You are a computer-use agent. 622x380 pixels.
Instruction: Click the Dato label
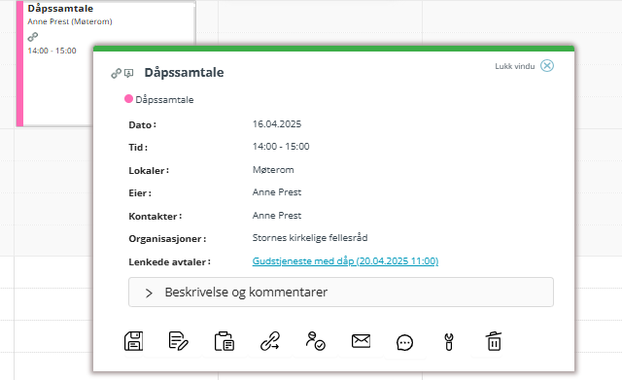(142, 125)
